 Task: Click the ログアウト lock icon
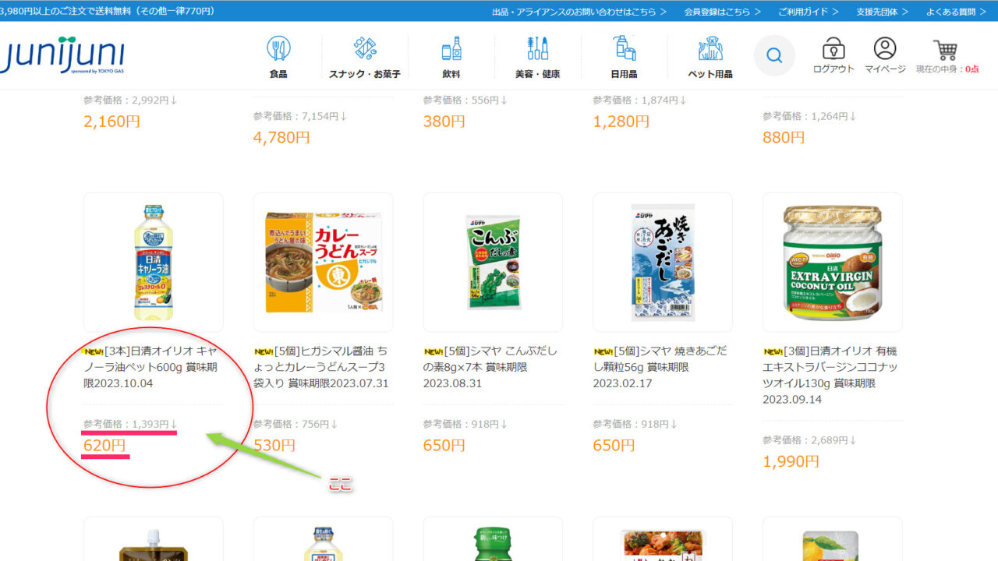pos(833,48)
